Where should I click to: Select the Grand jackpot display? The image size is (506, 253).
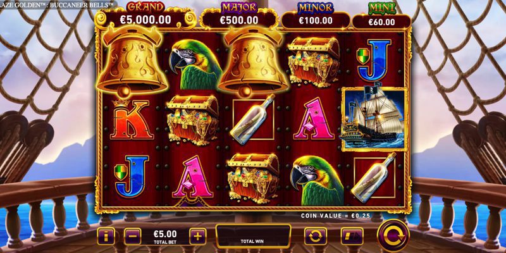coord(145,16)
